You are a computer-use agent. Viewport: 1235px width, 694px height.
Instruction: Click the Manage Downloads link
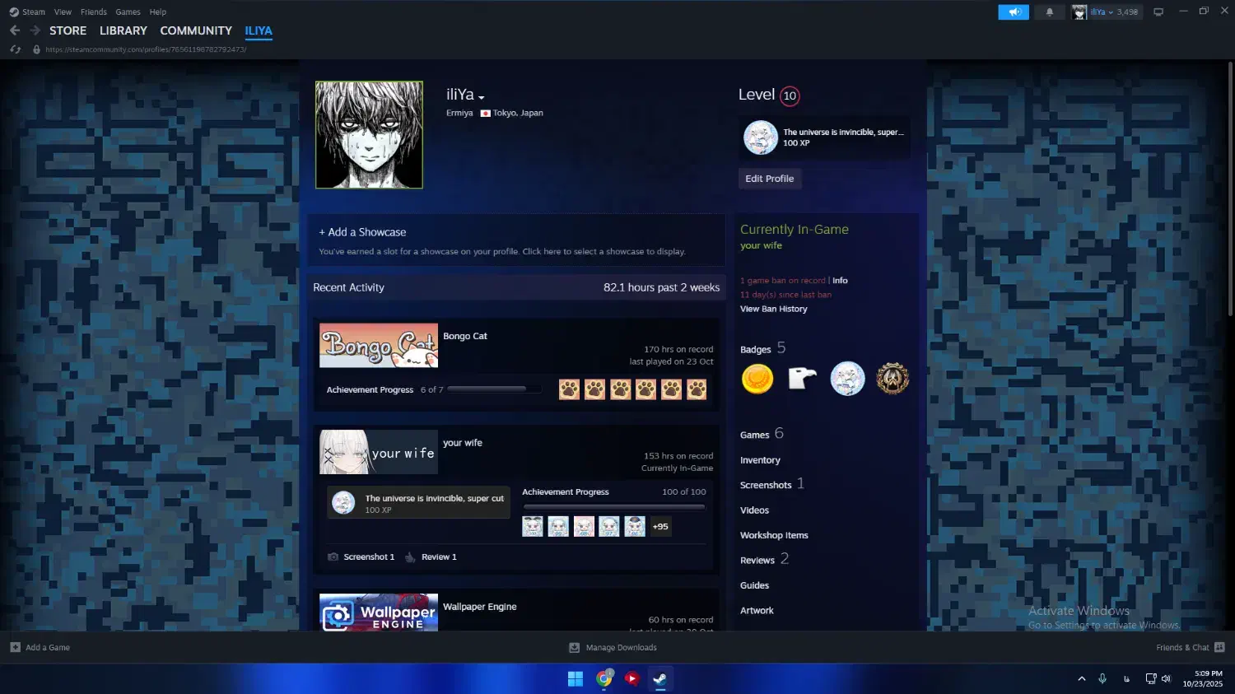[x=621, y=647]
